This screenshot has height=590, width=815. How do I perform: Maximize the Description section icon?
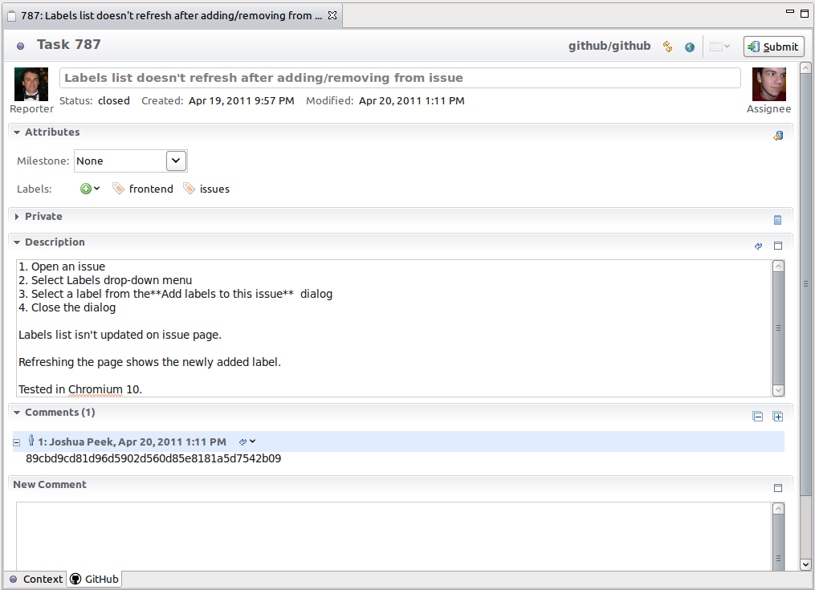coord(777,246)
